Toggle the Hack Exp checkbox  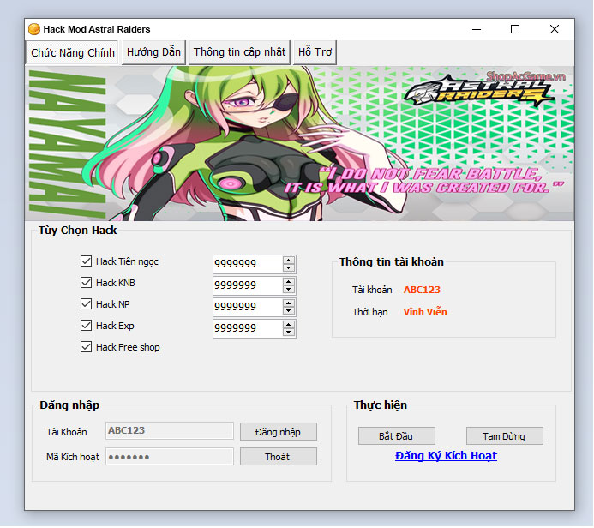click(86, 326)
